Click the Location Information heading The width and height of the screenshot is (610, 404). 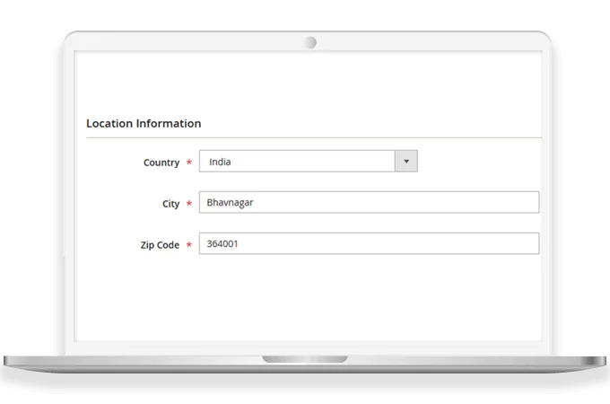(144, 123)
